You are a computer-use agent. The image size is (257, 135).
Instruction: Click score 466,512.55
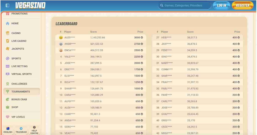tap(97, 50)
